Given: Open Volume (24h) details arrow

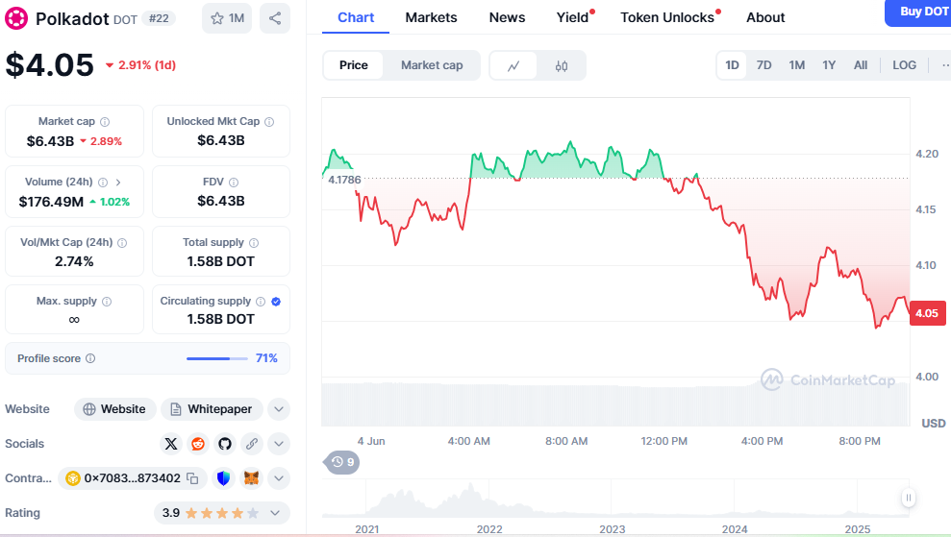Looking at the screenshot, I should coord(118,183).
